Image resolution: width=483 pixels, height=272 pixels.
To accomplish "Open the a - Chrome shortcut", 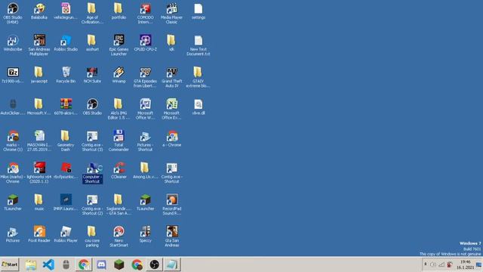I will click(171, 138).
